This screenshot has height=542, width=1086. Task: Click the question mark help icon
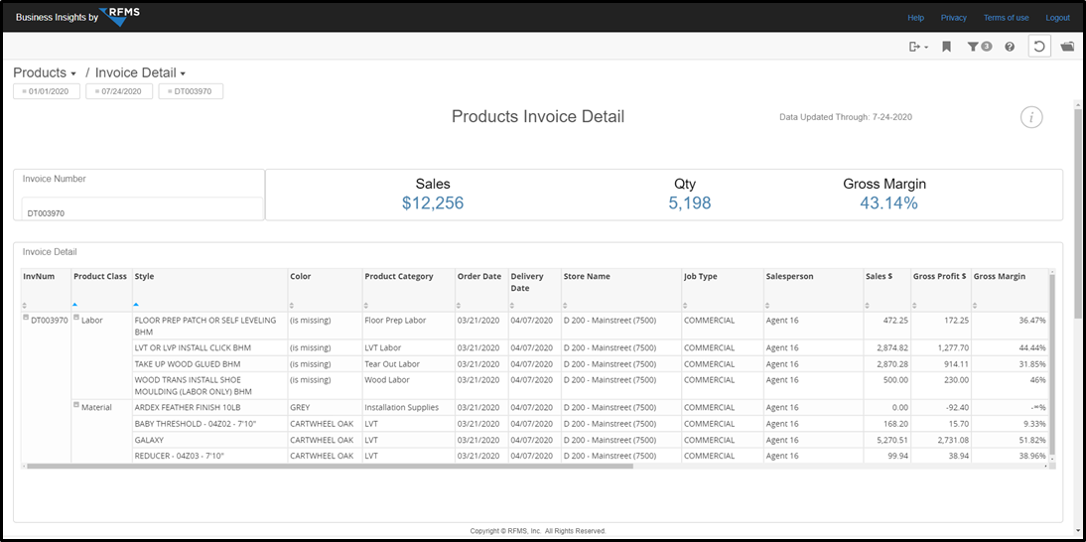tap(1010, 47)
